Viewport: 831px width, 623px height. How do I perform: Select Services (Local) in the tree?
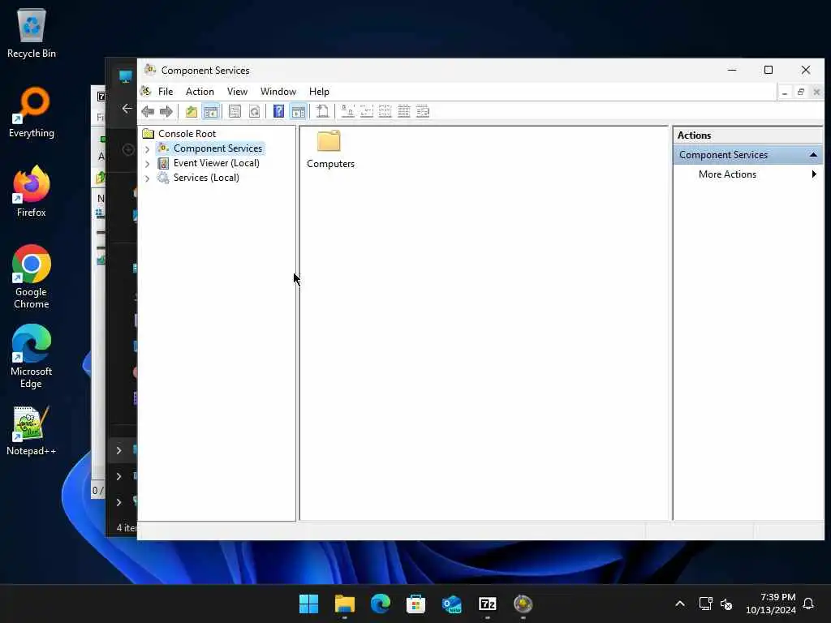click(x=206, y=178)
